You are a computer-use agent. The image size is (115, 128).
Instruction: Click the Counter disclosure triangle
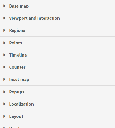(4, 67)
